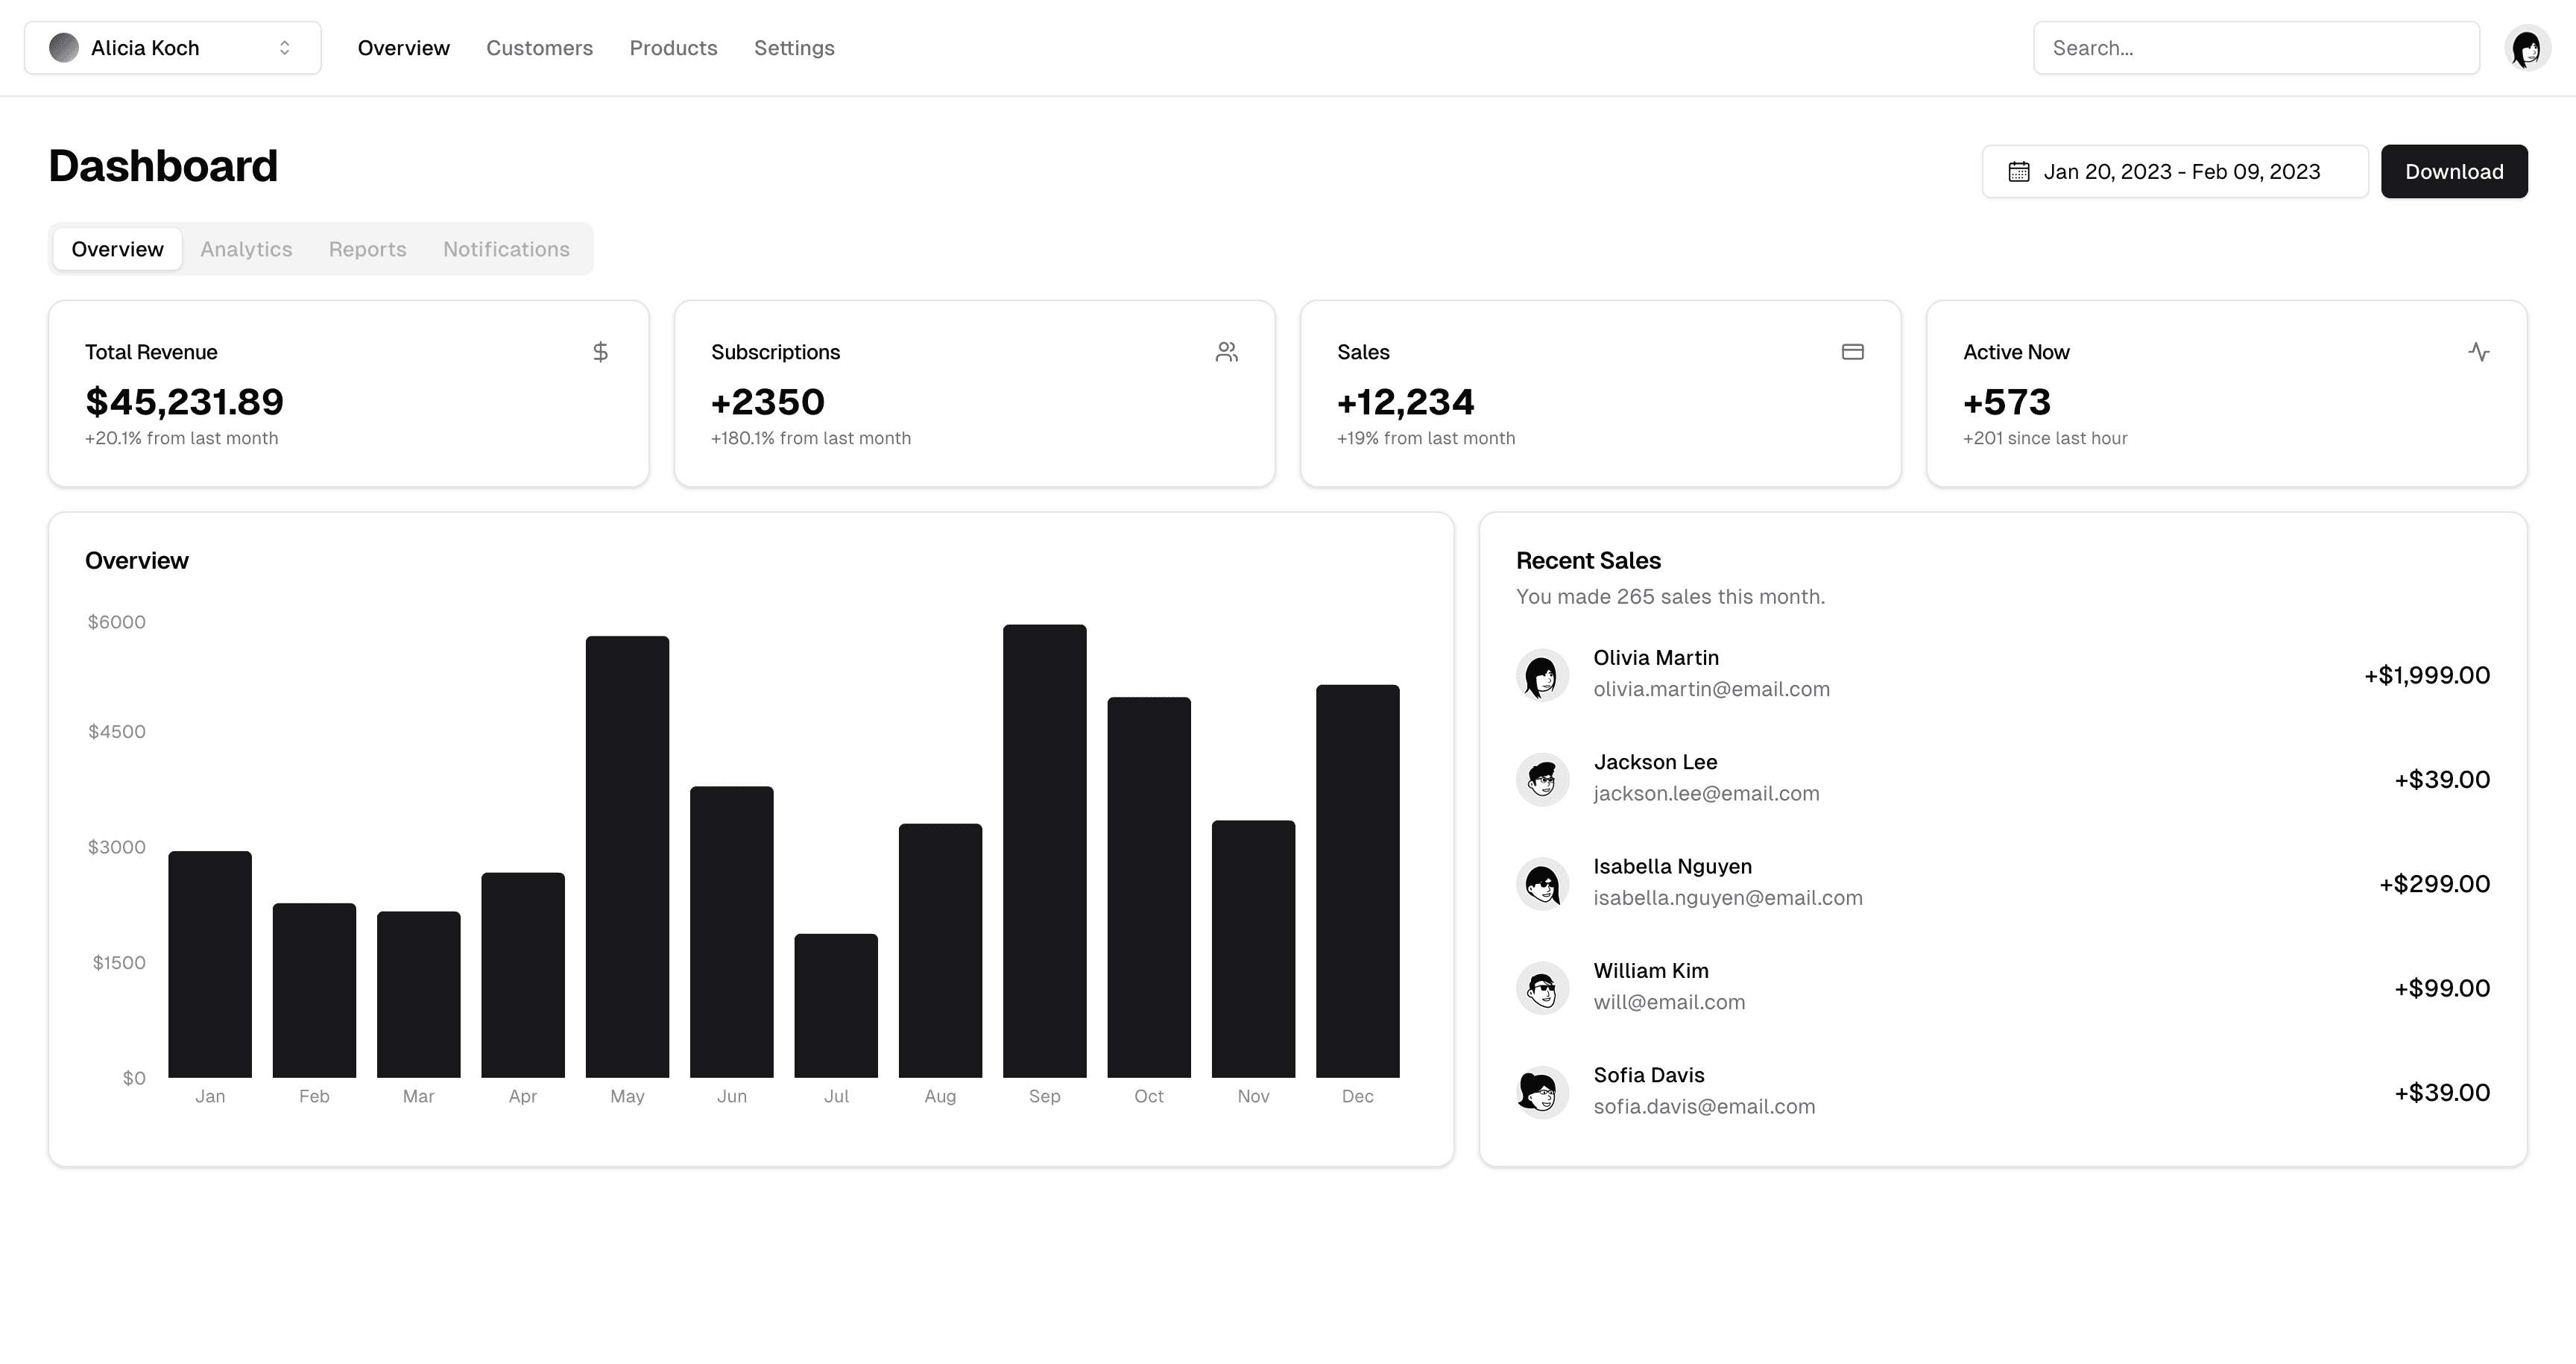Open the Customers page

coord(539,47)
